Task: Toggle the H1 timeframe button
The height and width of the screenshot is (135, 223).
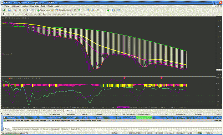Action: 68,14
